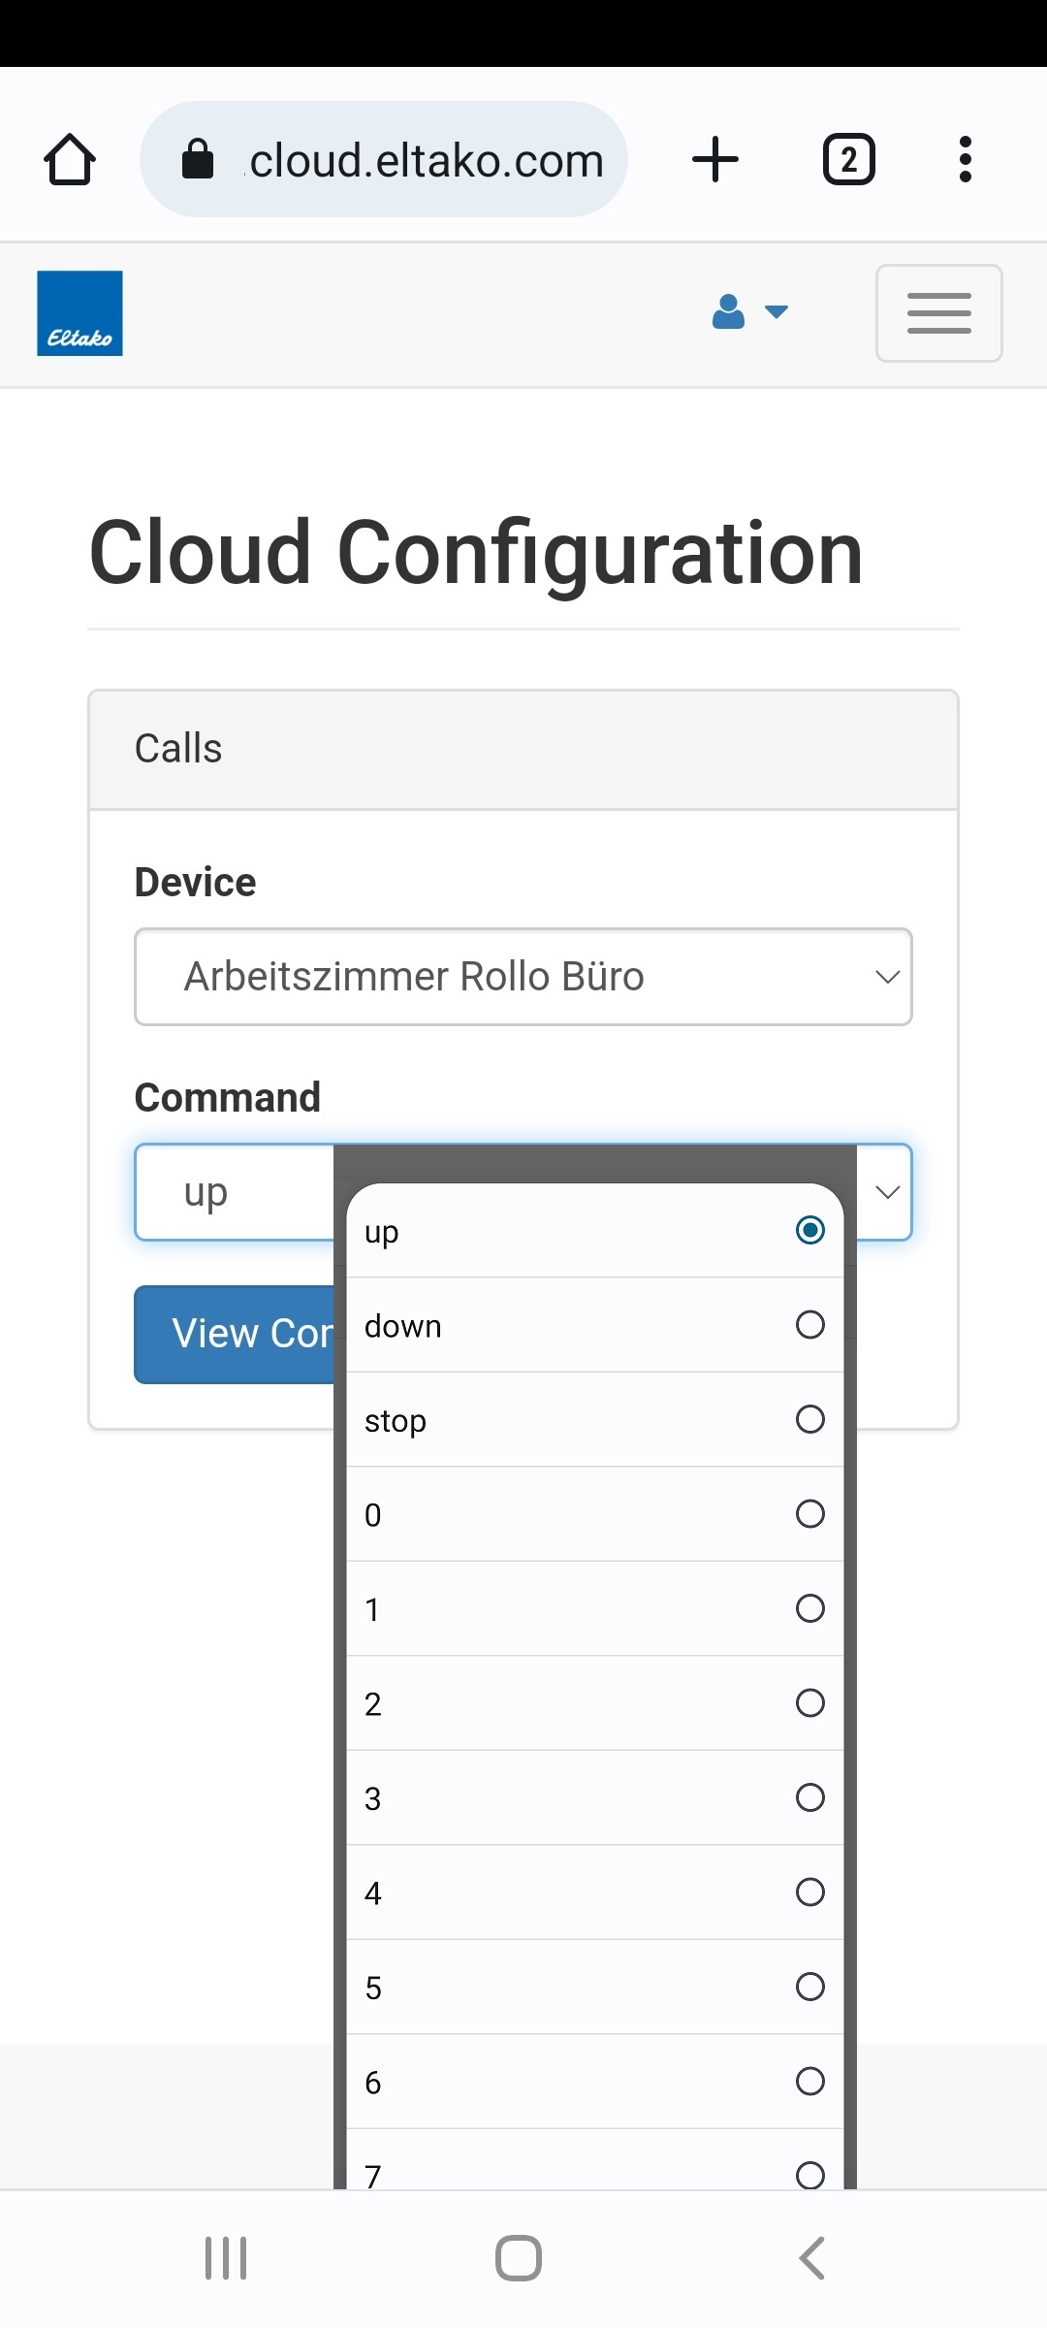Choose the "up" radio option
Image resolution: width=1047 pixels, height=2328 pixels.
809,1231
